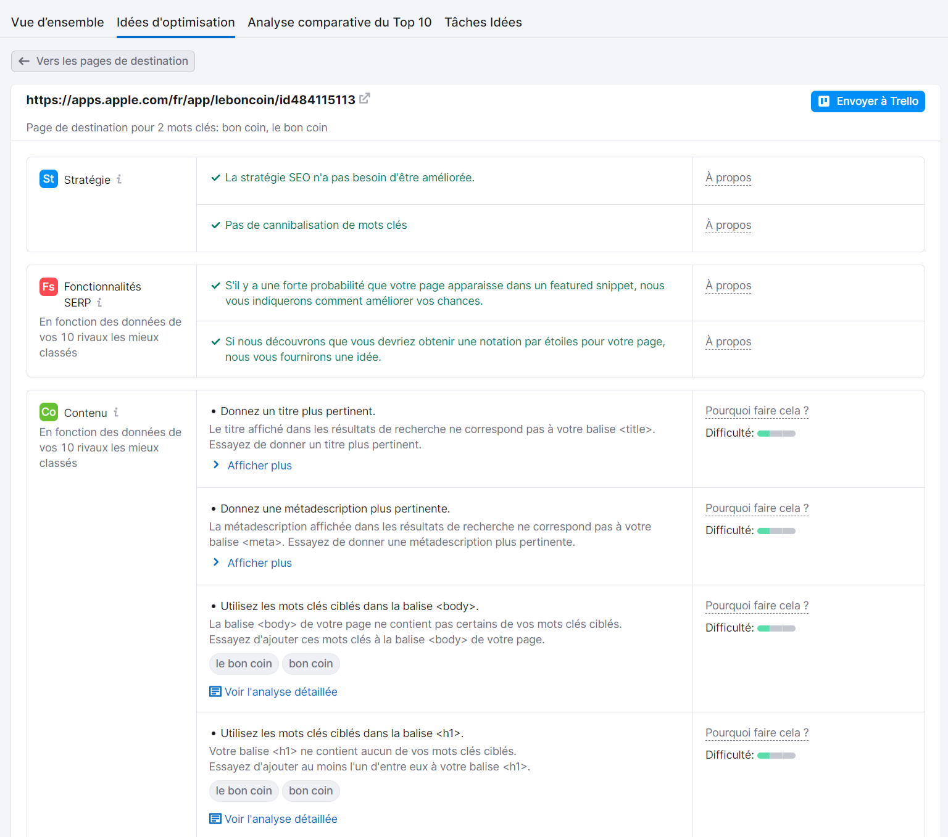Click difficulty bar of title idea
The height and width of the screenshot is (837, 948).
point(776,434)
